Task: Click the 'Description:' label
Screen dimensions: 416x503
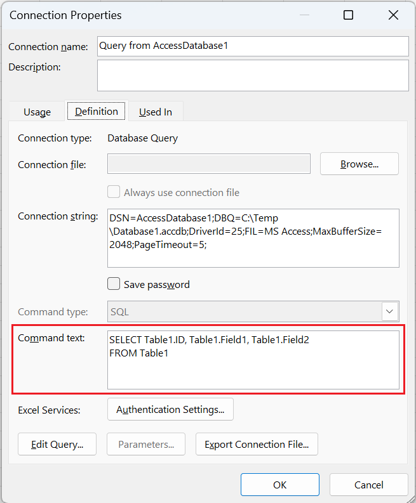Action: coord(35,67)
